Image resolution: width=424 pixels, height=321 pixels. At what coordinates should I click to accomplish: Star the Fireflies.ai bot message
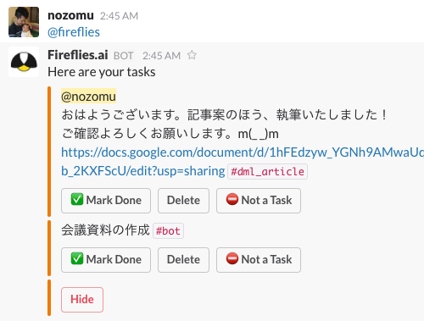[x=192, y=55]
